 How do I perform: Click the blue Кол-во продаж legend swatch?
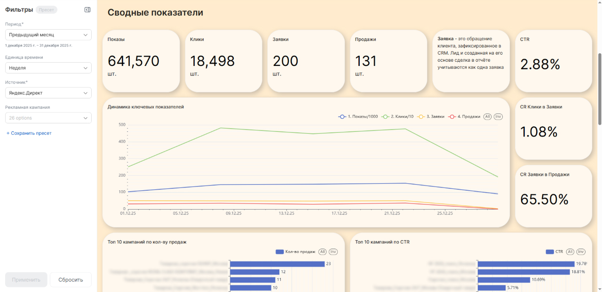pos(280,252)
